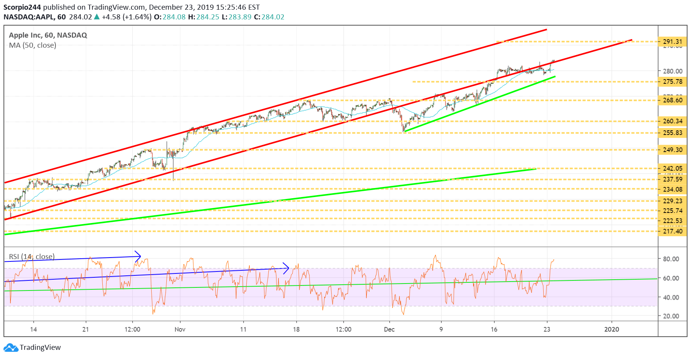Click the 280.00 price axis label
Screen dimensions: 691x358
672,71
